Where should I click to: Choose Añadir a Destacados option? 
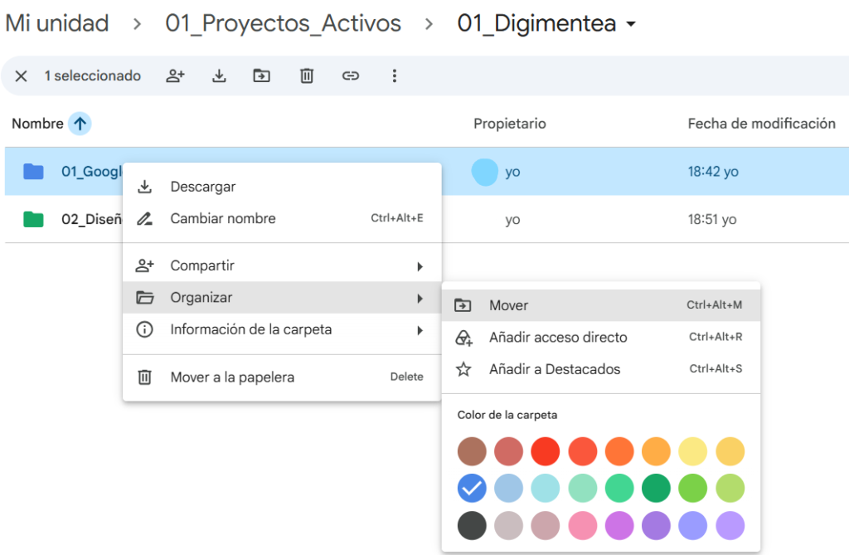coord(601,369)
